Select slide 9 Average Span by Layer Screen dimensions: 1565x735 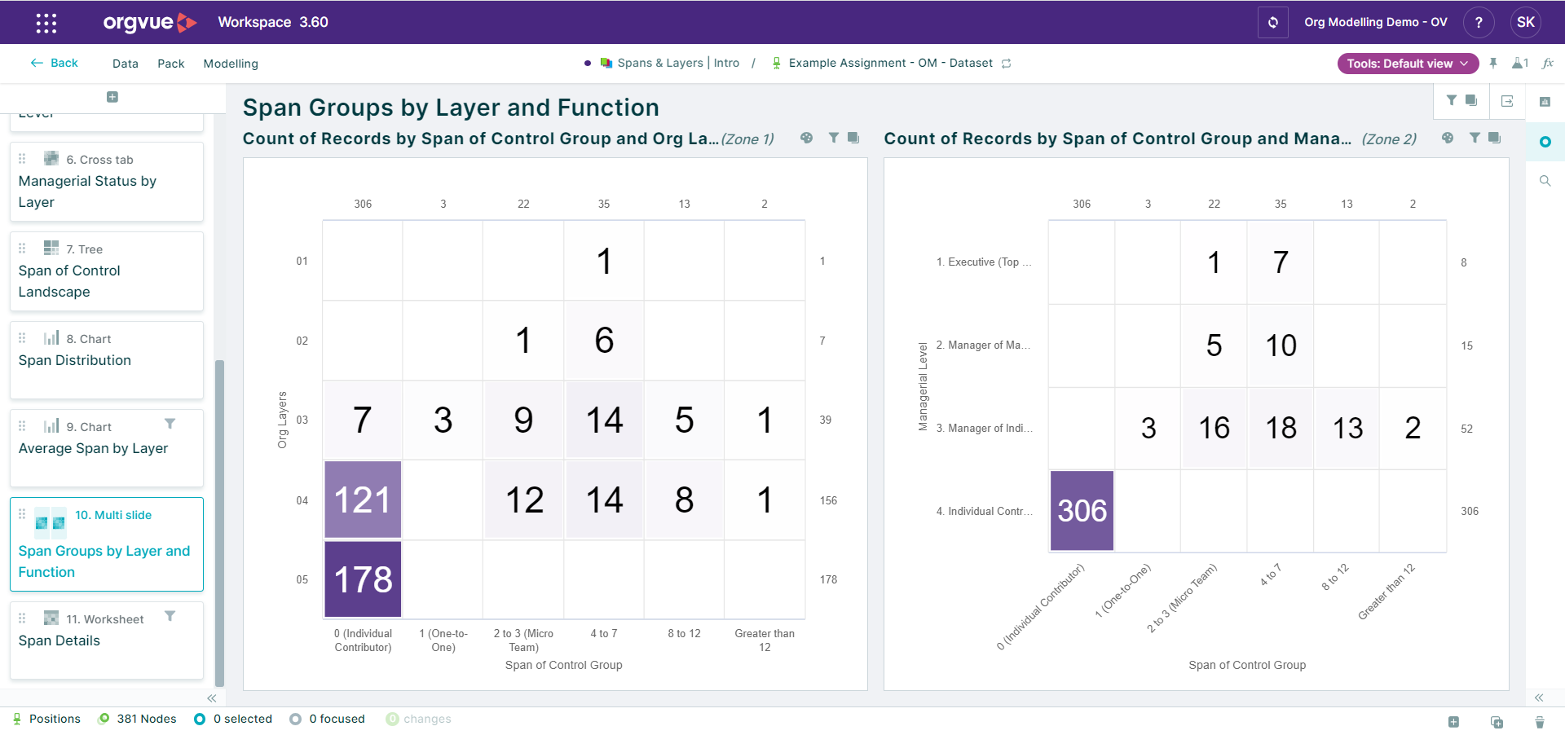[107, 448]
